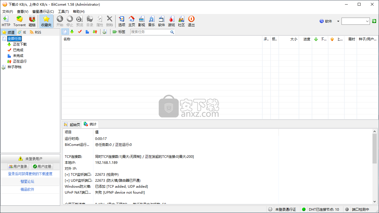Screen dimensions: 379x213
Task: Click the green go arrow button
Action: pyautogui.click(x=374, y=21)
